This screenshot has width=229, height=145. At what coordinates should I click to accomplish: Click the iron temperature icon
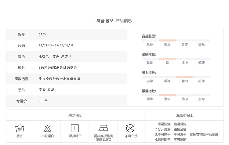103,128
